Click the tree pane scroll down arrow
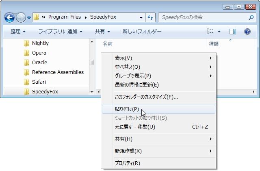Image resolution: width=260 pixels, height=171 pixels. click(x=92, y=92)
